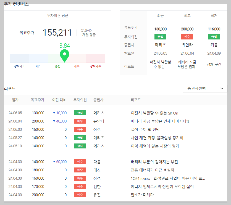Click the 중립 badge in 24.05.27 row
The image size is (231, 205).
point(80,138)
